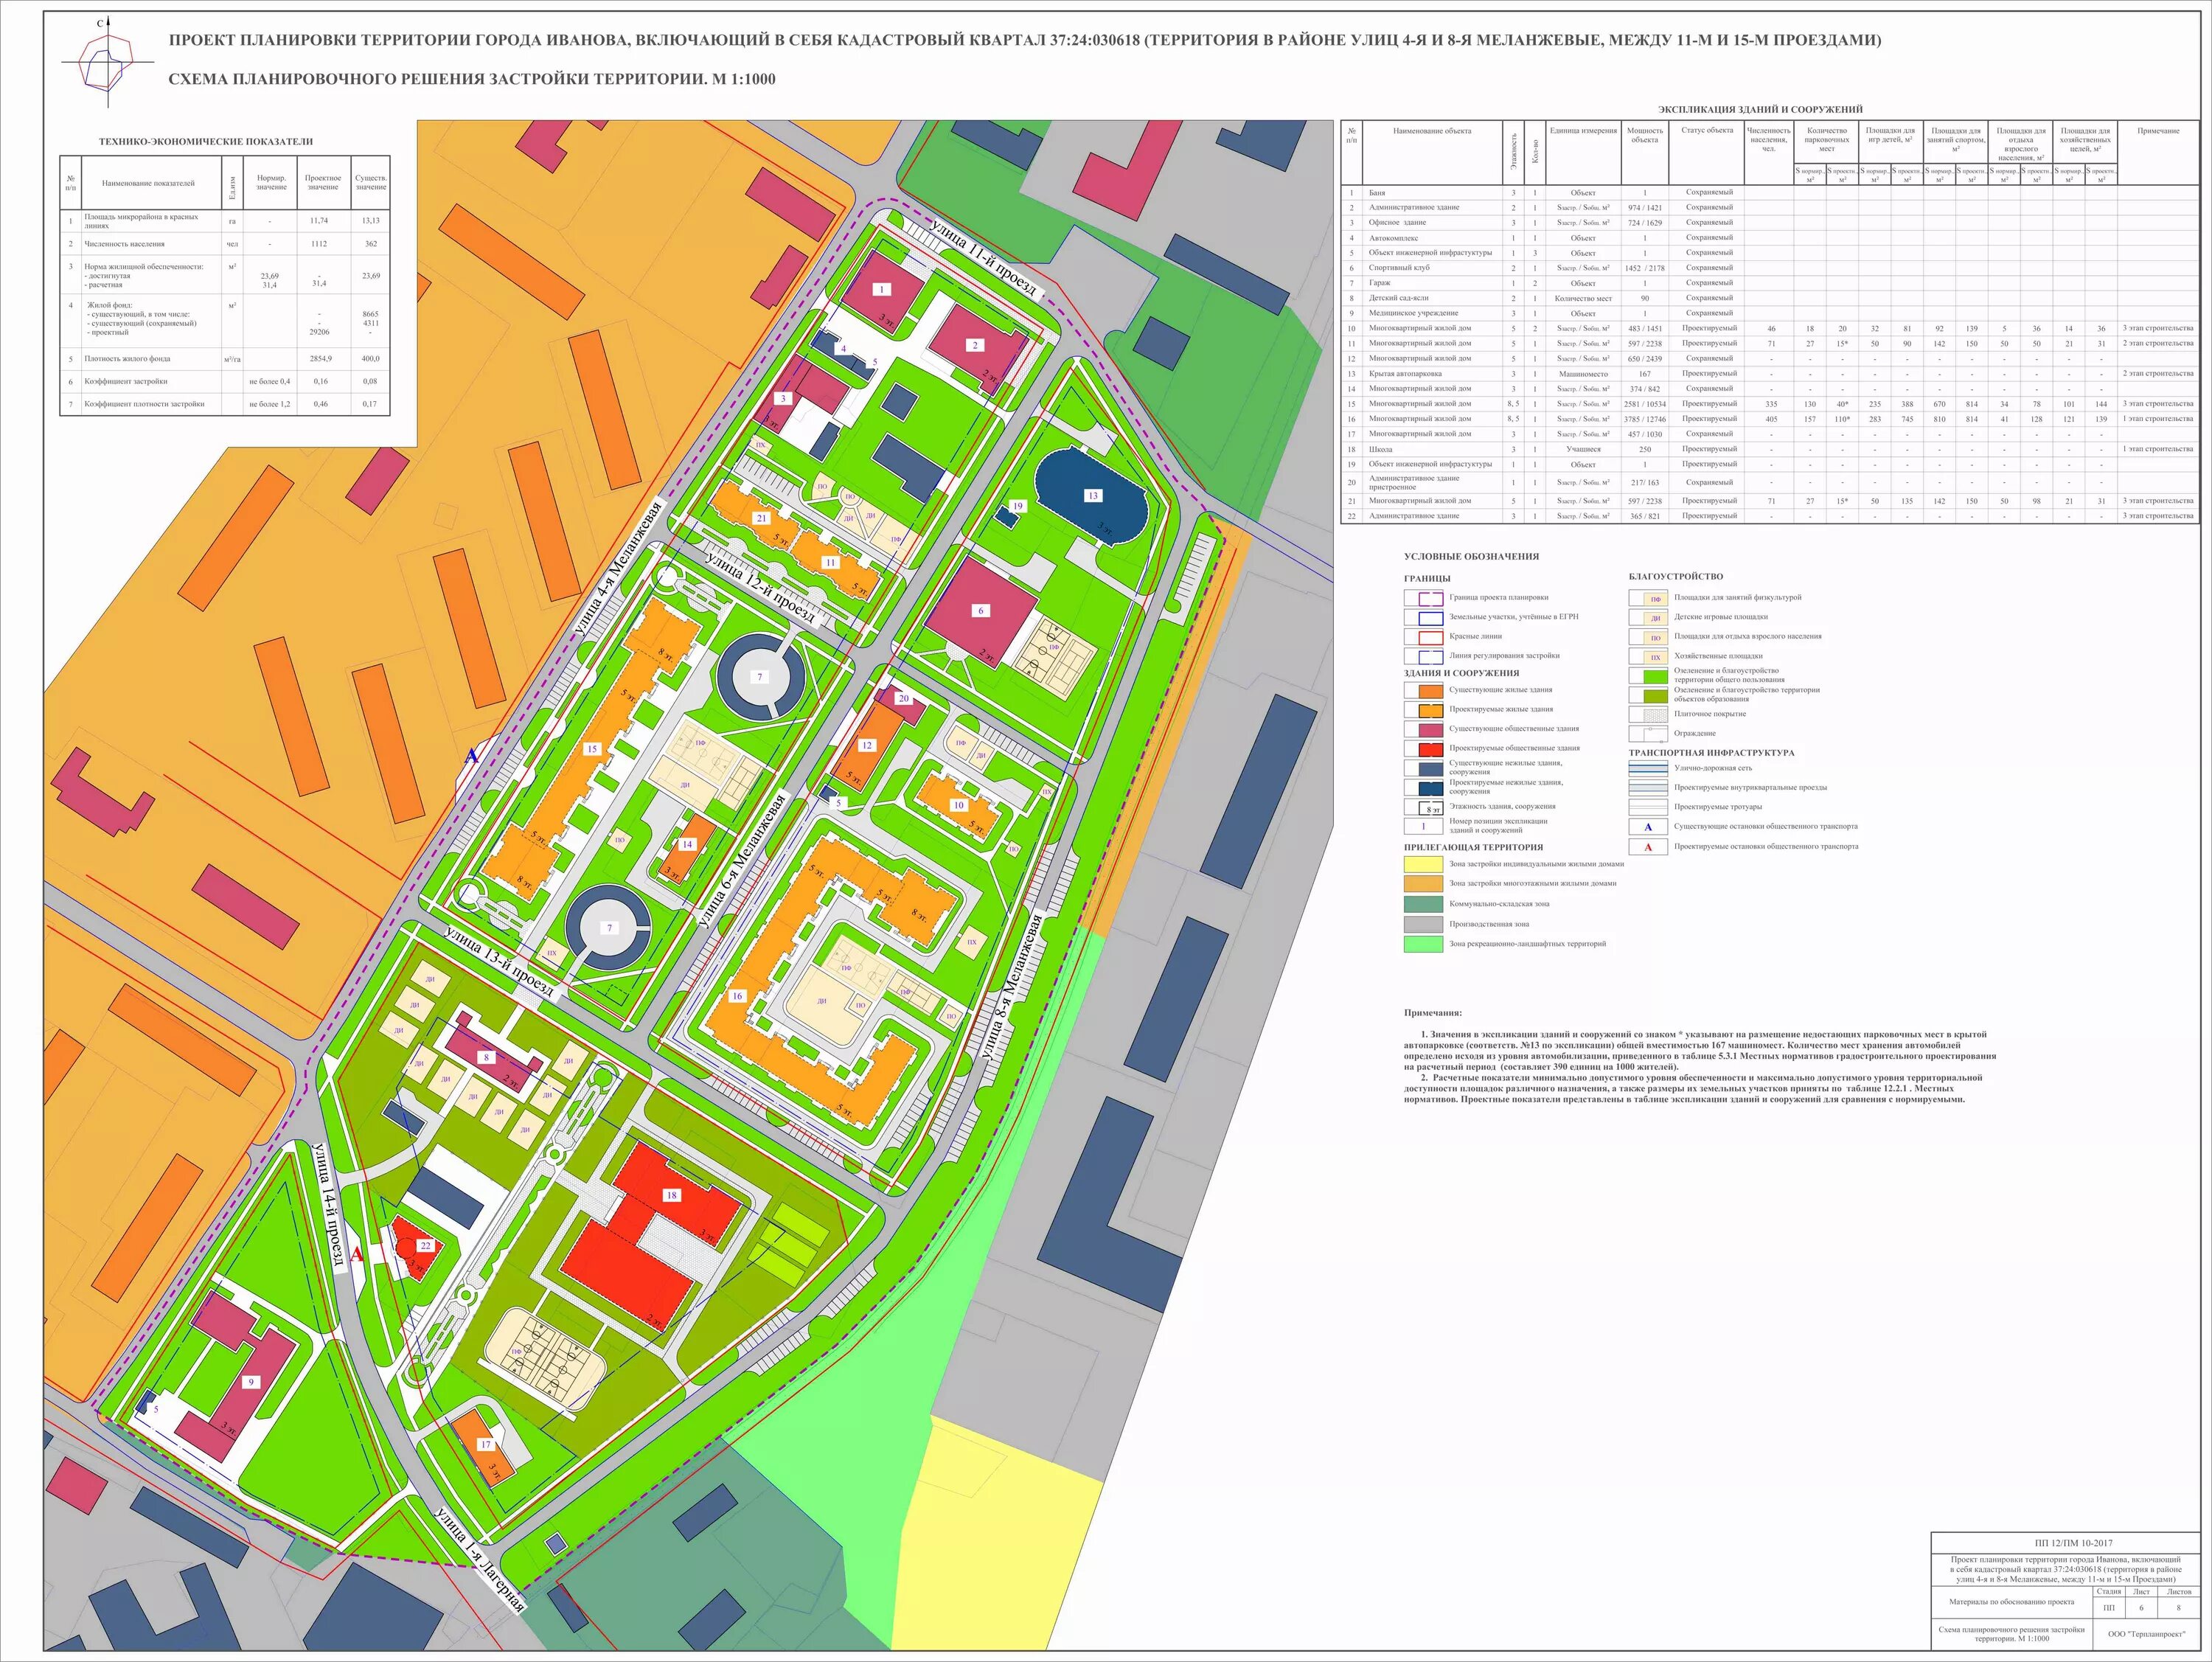
Task: Click the legend ПФ physical training area symbol
Action: tap(1648, 598)
